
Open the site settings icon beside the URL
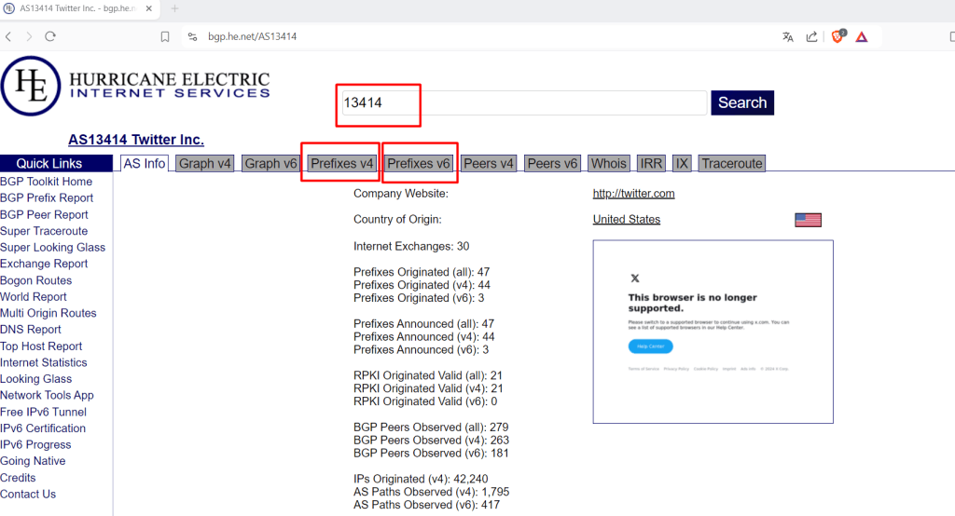pos(192,36)
